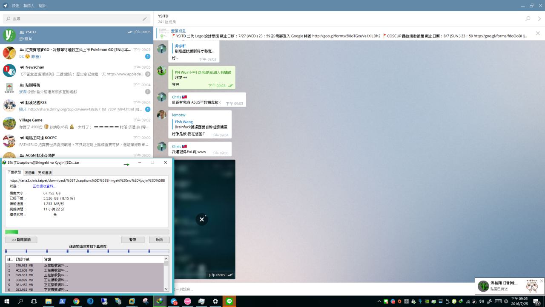Switch to 完成選項 tab in download dialog
This screenshot has width=545, height=307.
45,173
